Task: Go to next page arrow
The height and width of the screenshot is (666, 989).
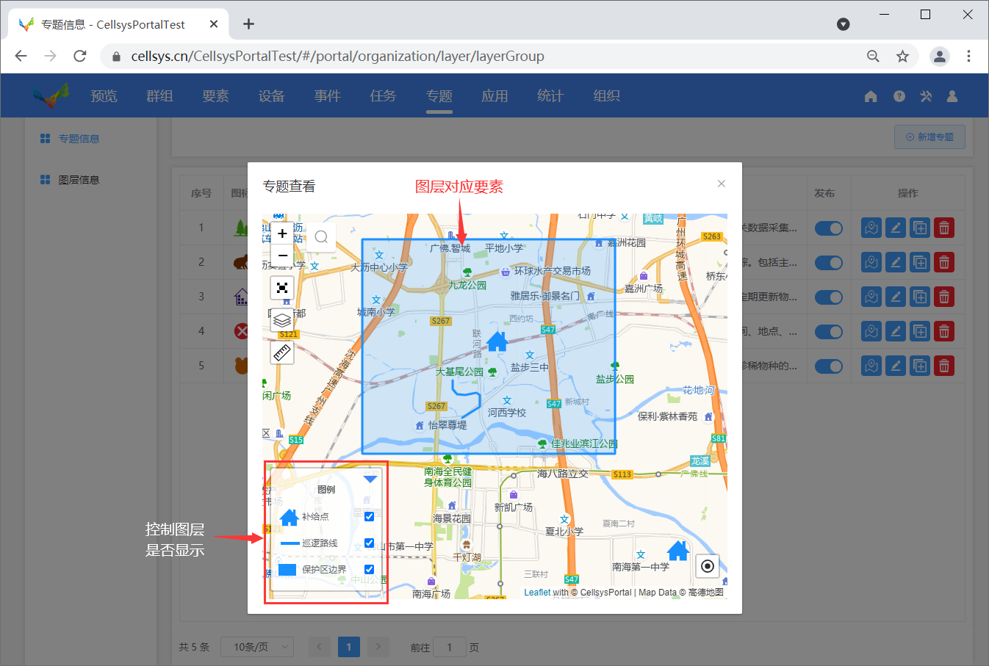Action: 378,647
